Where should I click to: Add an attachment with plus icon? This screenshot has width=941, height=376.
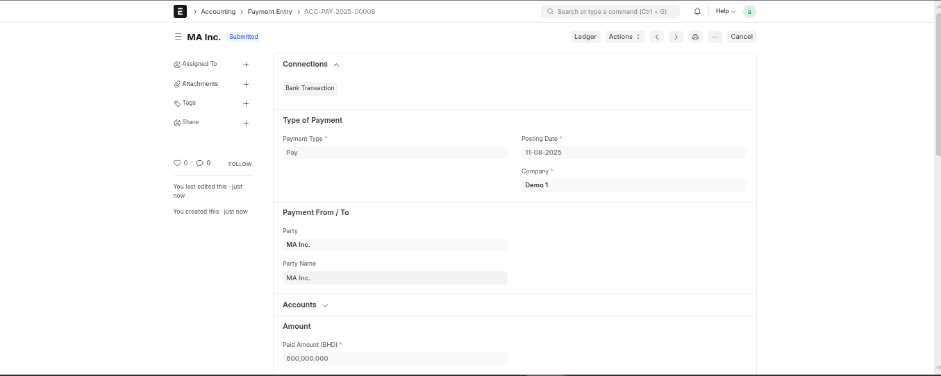pos(246,84)
